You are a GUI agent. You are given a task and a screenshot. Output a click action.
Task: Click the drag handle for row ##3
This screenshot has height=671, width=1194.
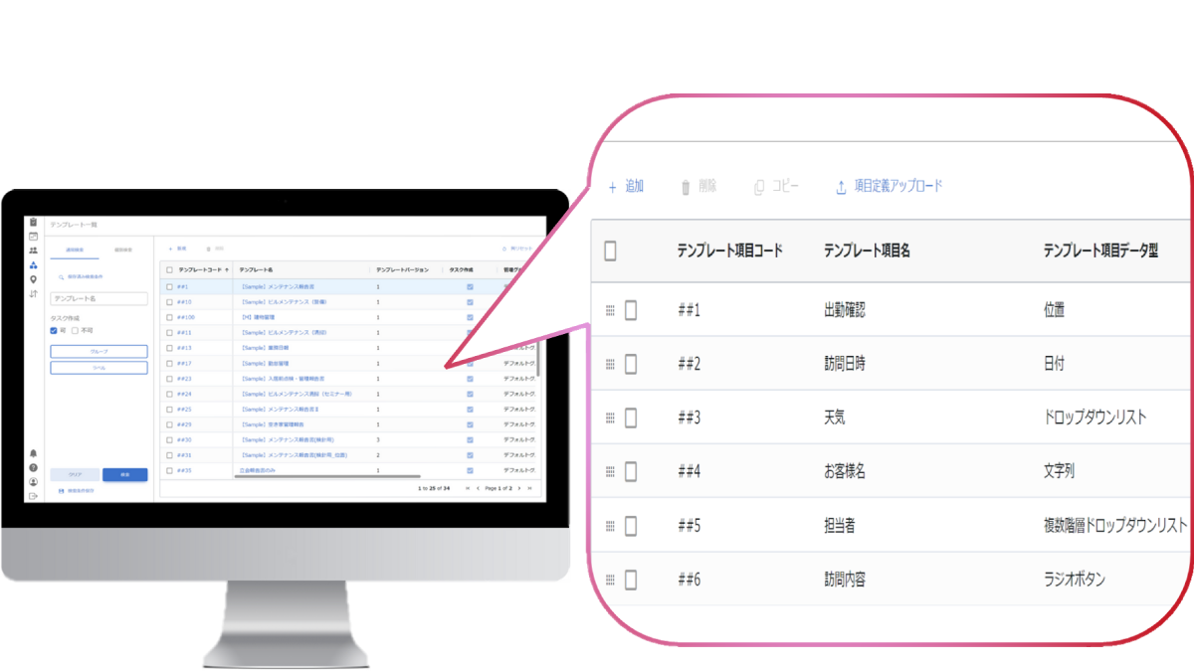610,418
